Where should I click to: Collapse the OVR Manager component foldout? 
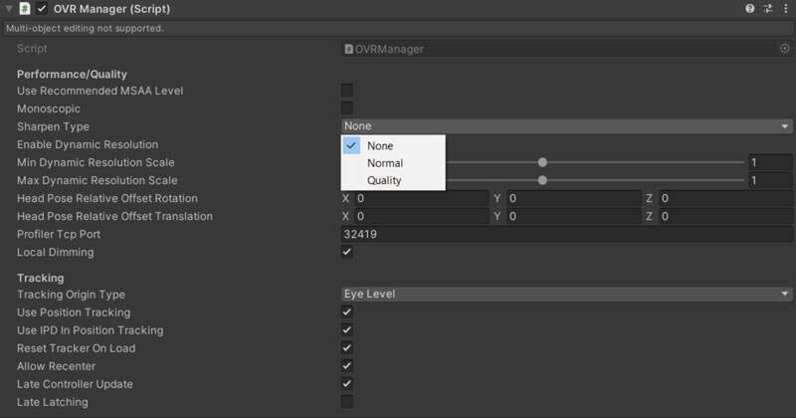(8, 9)
